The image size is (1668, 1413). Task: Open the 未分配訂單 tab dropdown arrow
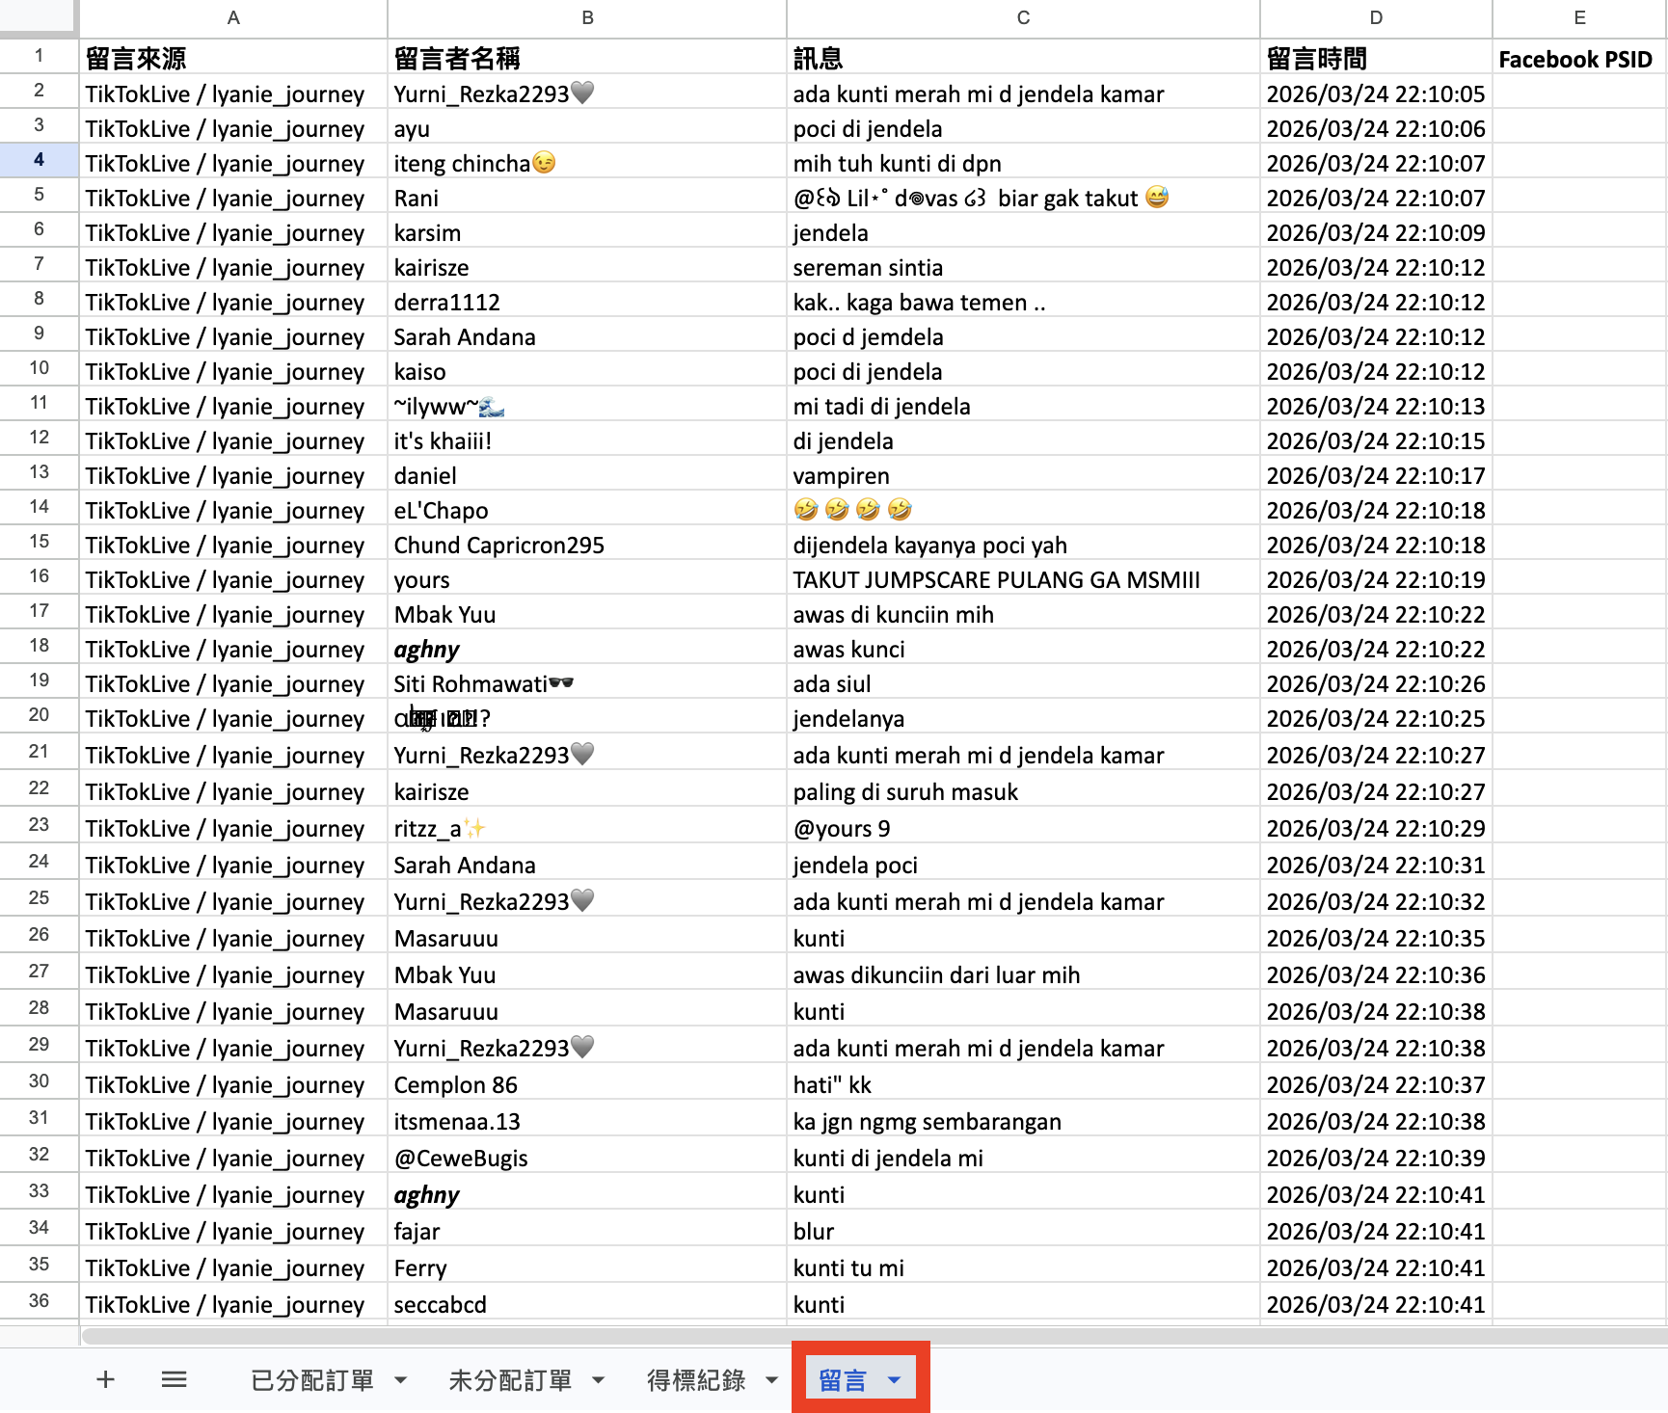click(598, 1379)
